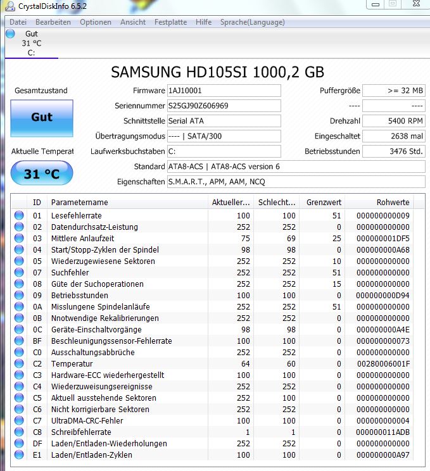430x471 pixels.
Task: Select the Wiederzugewiesene Sektoren parameter name
Action: [x=103, y=261]
